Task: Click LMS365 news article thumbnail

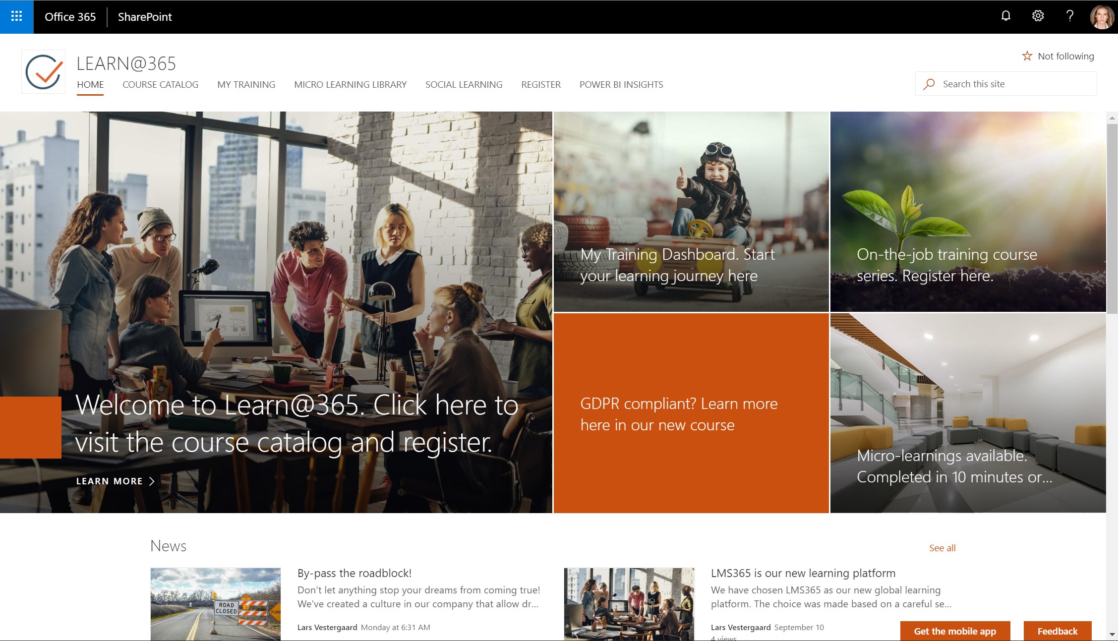Action: [629, 604]
